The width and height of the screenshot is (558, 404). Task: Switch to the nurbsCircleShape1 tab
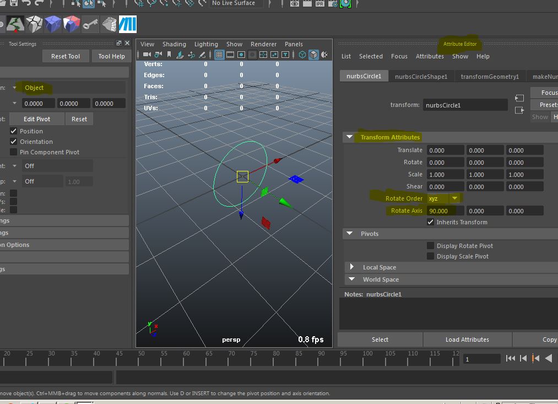[421, 76]
